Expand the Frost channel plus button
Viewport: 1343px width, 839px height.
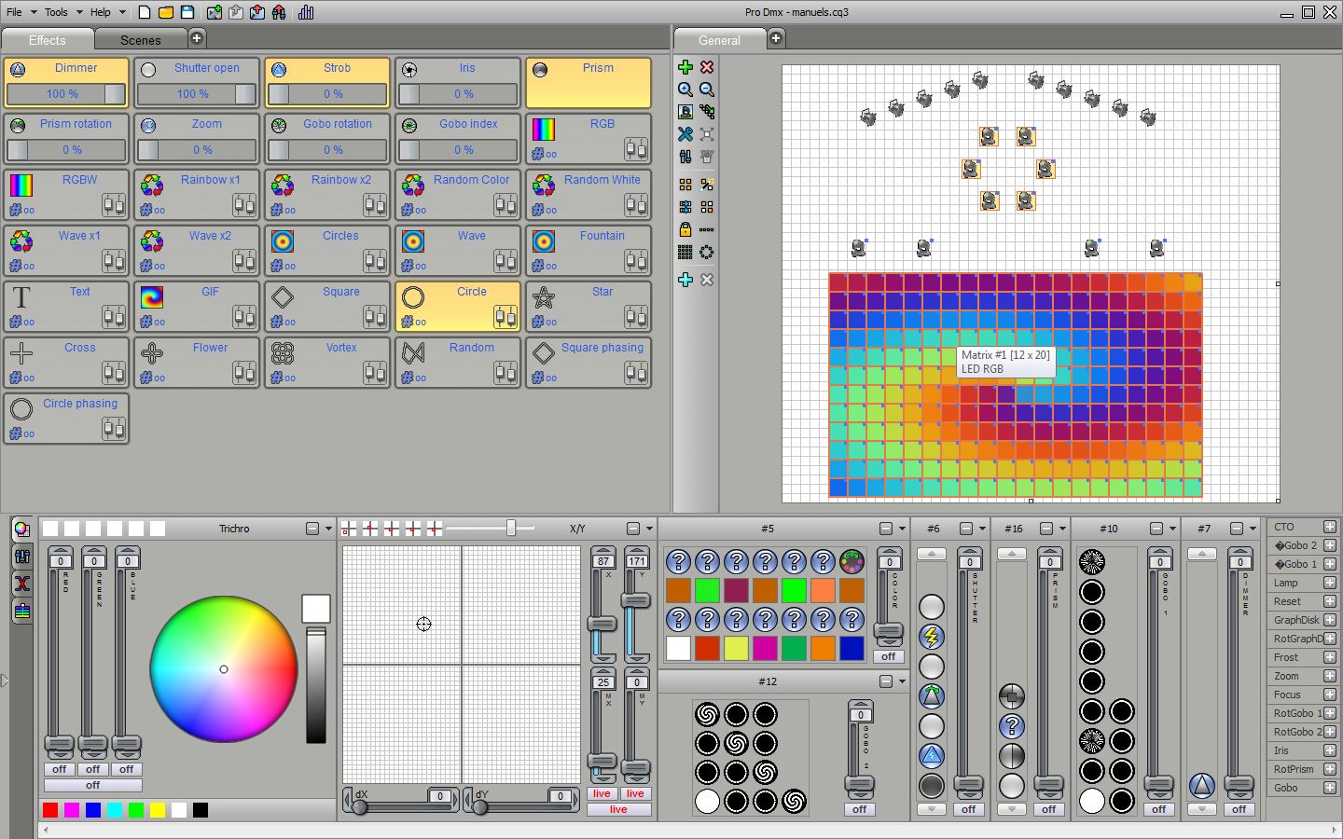click(x=1330, y=657)
